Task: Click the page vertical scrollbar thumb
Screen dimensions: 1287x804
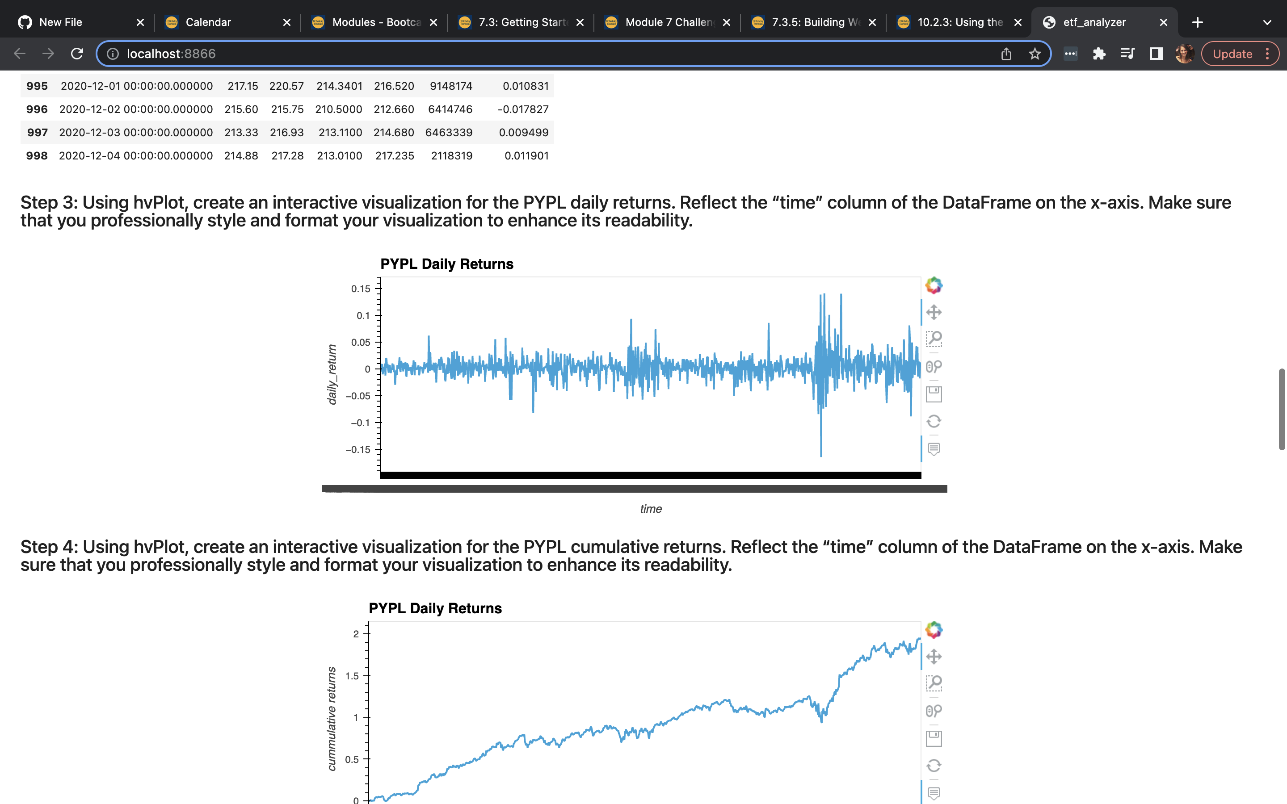Action: click(1282, 410)
